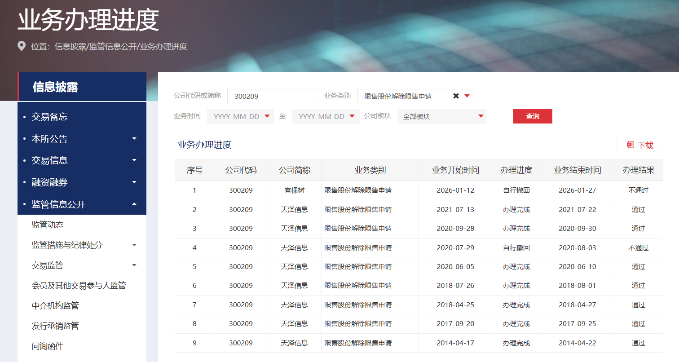The width and height of the screenshot is (679, 362).
Task: Open the 业务类别 dropdown arrow
Action: pos(467,96)
